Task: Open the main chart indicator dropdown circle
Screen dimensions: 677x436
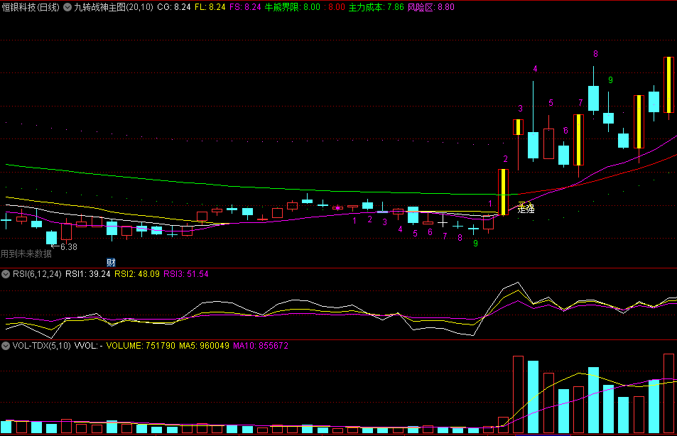Action: (x=67, y=7)
